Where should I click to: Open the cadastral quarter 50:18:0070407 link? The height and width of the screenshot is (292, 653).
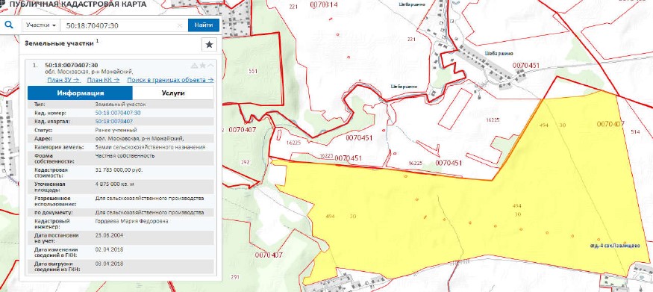coord(113,121)
